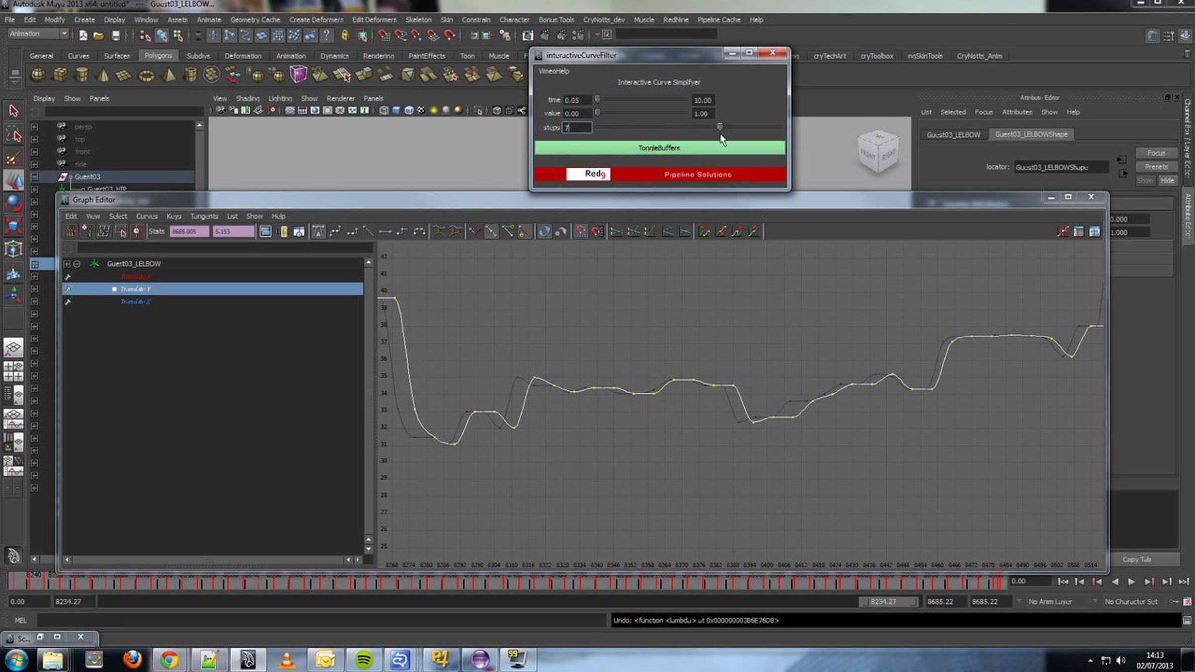Click the steps slider handle in interactiveCurveFilter

pos(719,127)
